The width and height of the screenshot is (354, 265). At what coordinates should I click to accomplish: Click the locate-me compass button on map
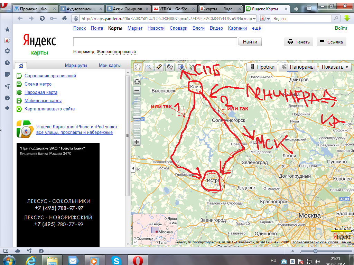(137, 82)
